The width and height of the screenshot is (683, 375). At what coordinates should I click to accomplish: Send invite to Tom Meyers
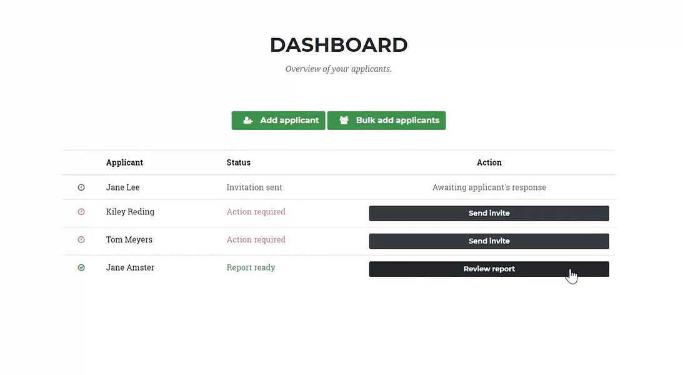coord(489,241)
